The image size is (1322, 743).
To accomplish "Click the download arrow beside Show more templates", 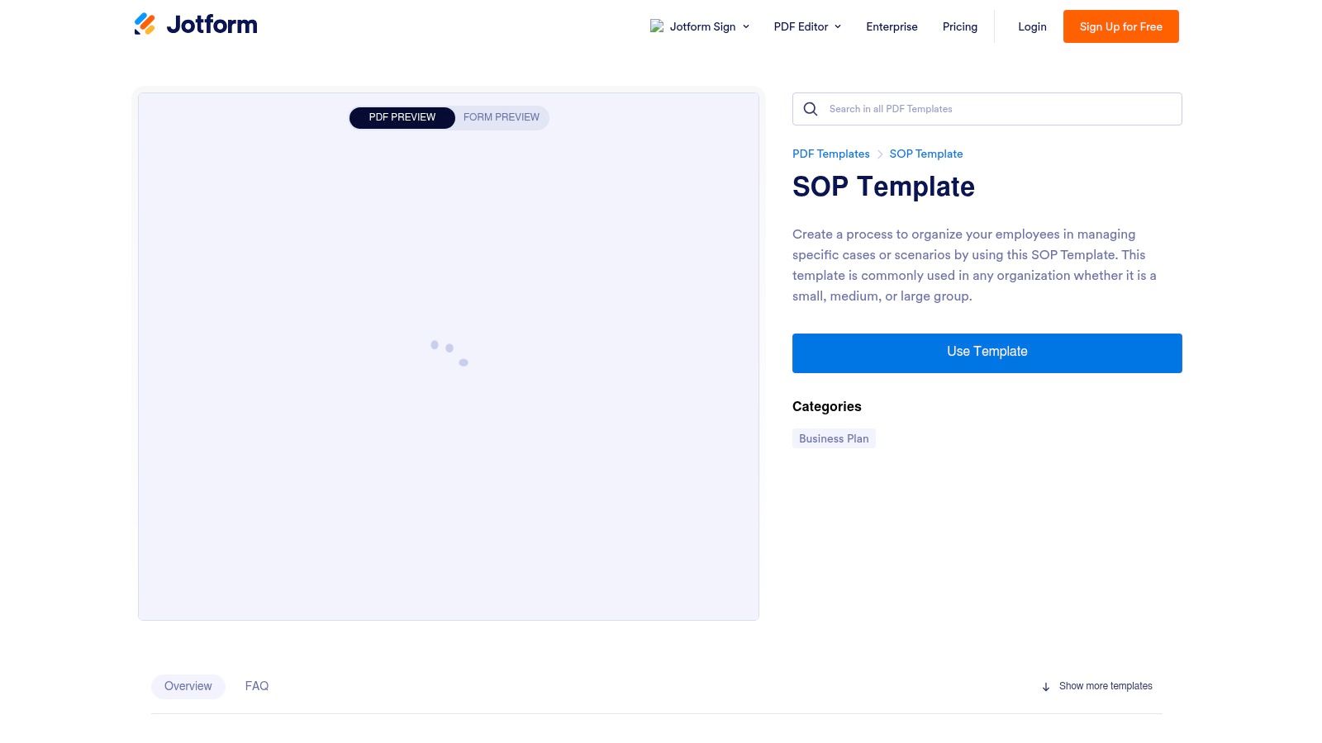I will click(x=1046, y=686).
